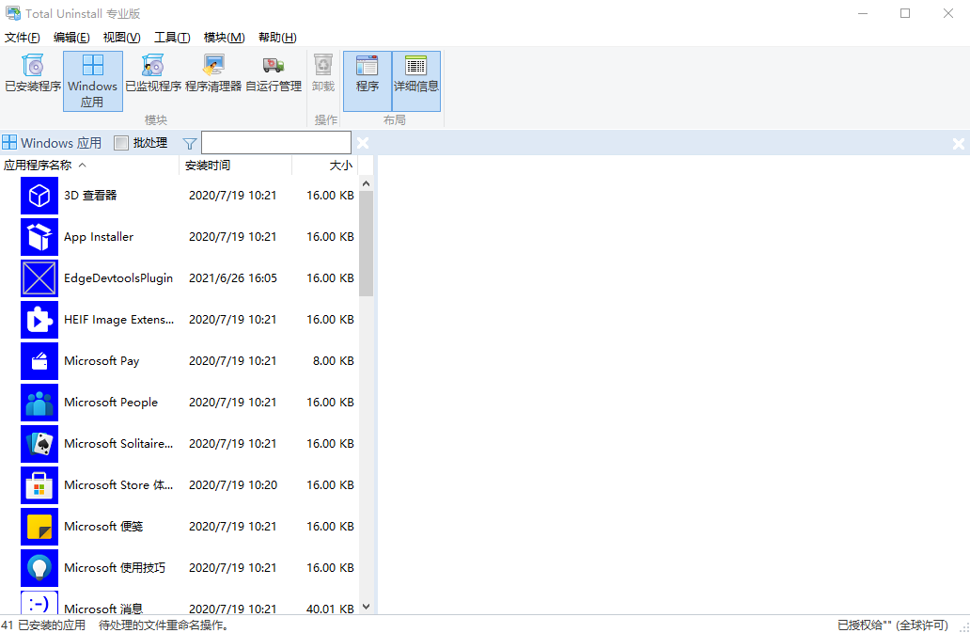Click install time 2020/7/19 10:20
The image size is (970, 633).
pyautogui.click(x=232, y=485)
